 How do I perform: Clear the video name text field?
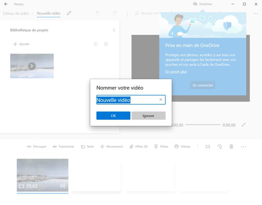161,100
